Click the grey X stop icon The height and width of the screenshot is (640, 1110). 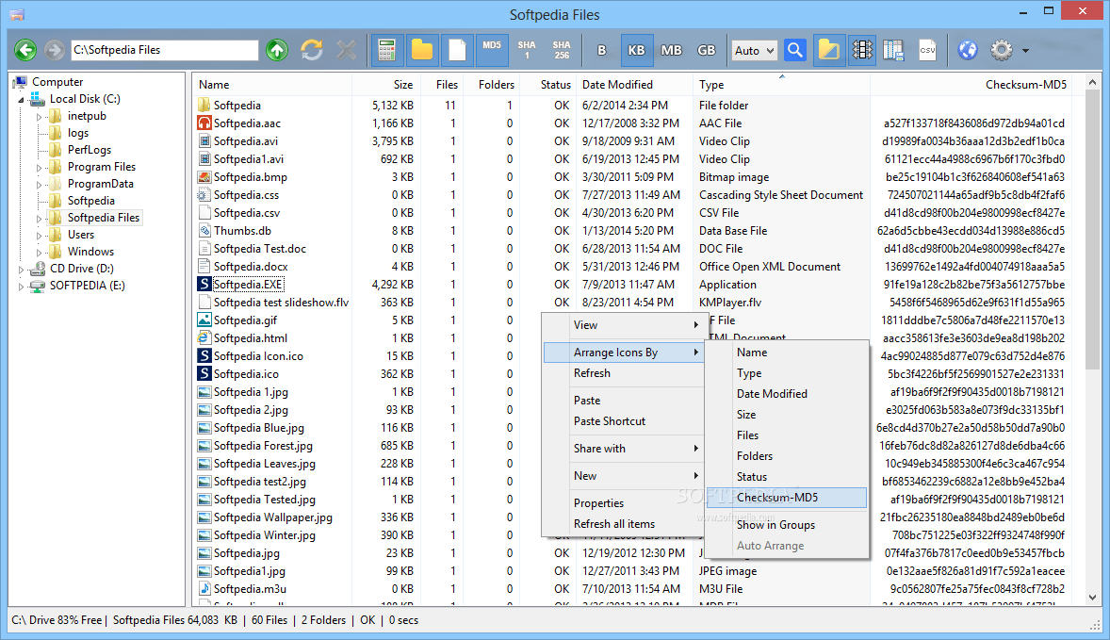(x=346, y=50)
